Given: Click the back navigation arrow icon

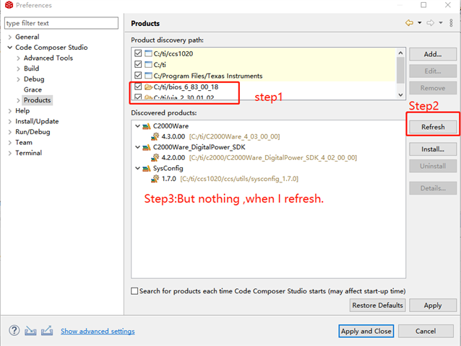Looking at the screenshot, I should point(410,23).
